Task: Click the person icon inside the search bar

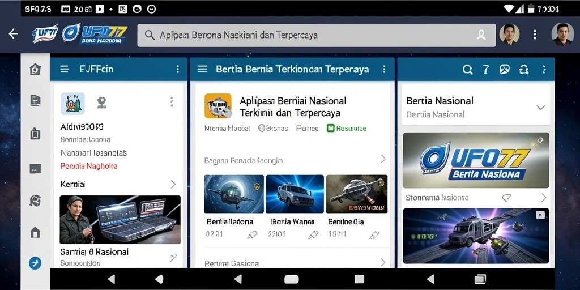Action: coord(481,35)
